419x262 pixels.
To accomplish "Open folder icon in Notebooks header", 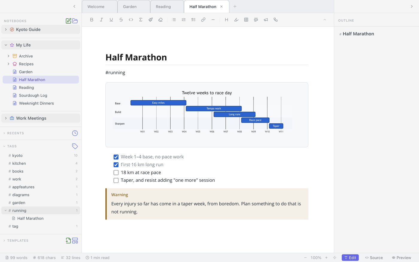I will point(75,21).
